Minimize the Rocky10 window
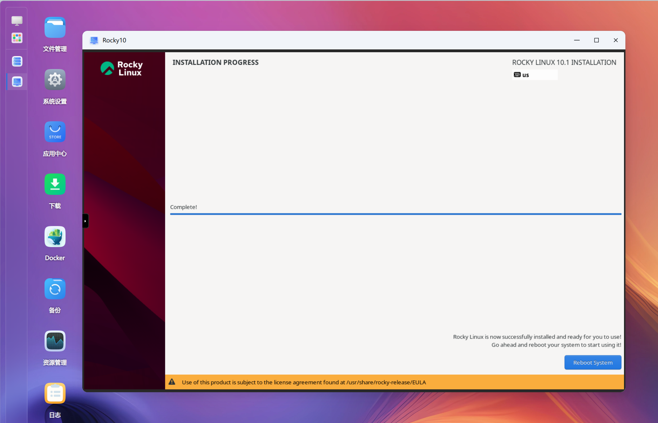This screenshot has height=423, width=658. (x=577, y=40)
